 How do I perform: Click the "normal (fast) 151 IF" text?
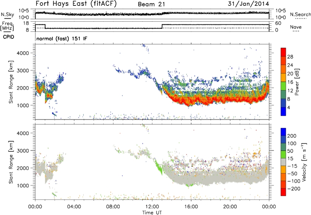[x=62, y=38]
